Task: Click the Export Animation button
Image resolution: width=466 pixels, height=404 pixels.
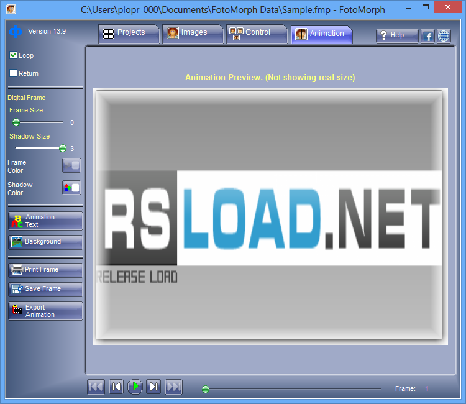Action: pyautogui.click(x=46, y=311)
